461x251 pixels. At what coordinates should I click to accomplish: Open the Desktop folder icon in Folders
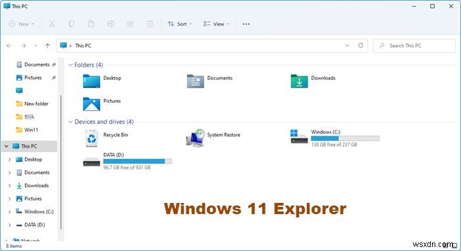tap(92, 81)
